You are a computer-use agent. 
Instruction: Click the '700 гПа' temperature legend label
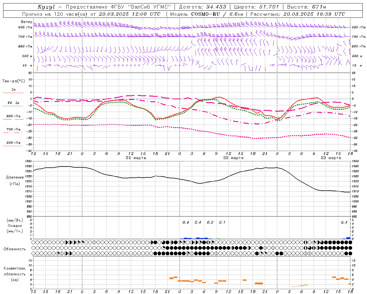[x=13, y=129]
